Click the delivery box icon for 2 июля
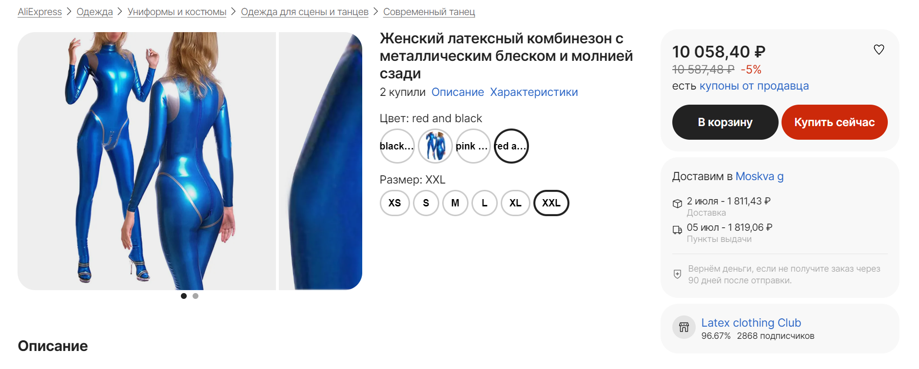Image resolution: width=919 pixels, height=369 pixels. (677, 203)
